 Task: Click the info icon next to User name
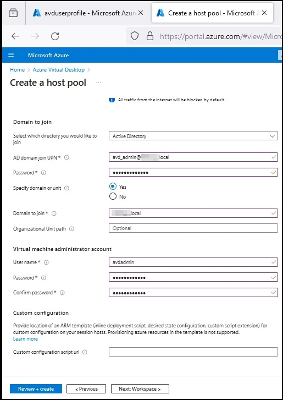46,262
